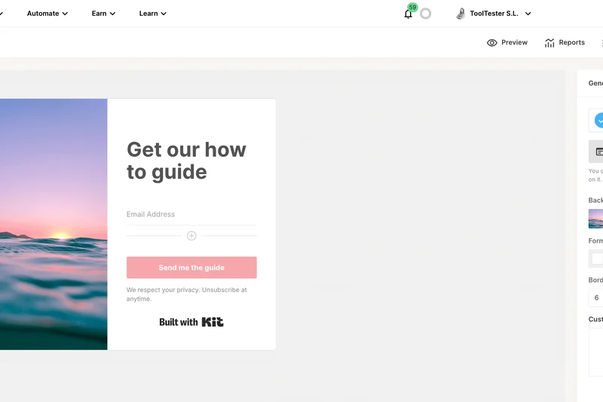This screenshot has height=402, width=603.
Task: Expand the Automate menu
Action: click(x=47, y=14)
